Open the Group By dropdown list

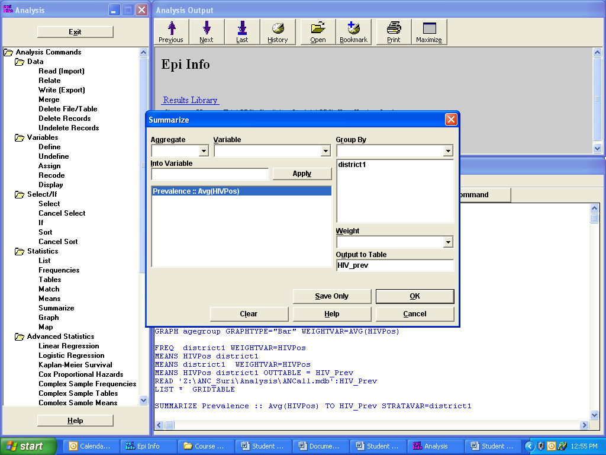[448, 150]
